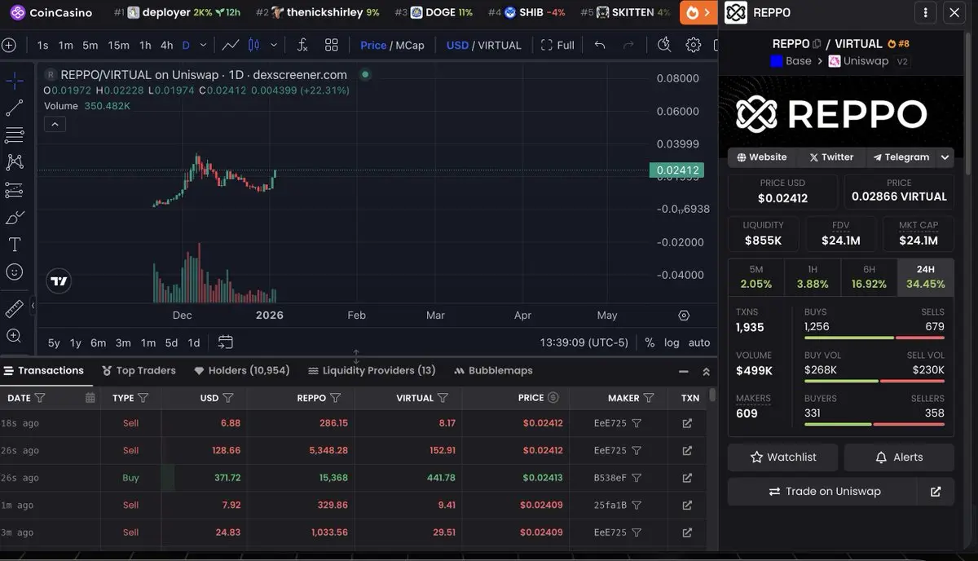Open REPPO Twitter link

831,157
